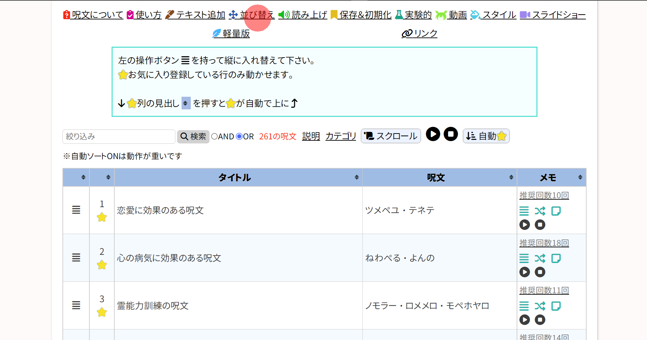
Task: Toggle favorite star on row 1
Action: [x=102, y=217]
